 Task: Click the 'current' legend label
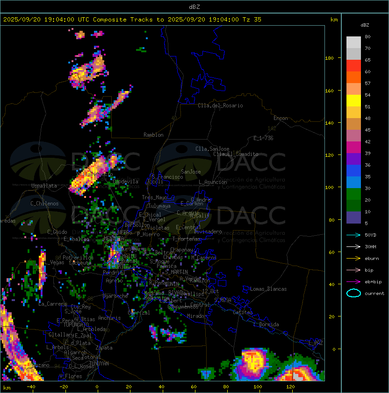(375, 294)
